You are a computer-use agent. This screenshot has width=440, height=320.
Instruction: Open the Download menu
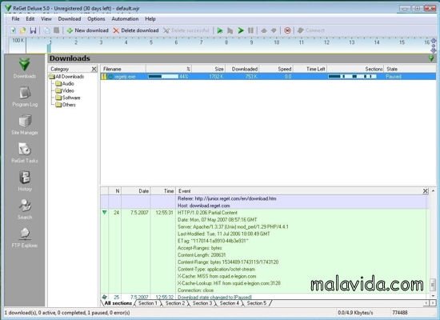pos(70,19)
